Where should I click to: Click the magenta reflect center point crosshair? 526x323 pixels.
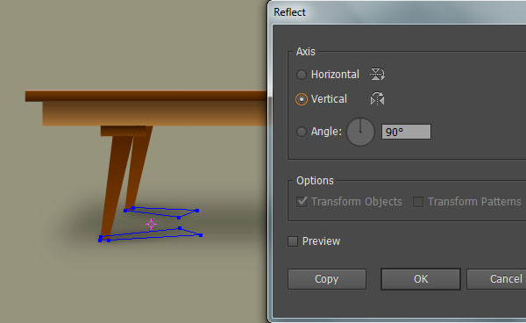tap(152, 225)
